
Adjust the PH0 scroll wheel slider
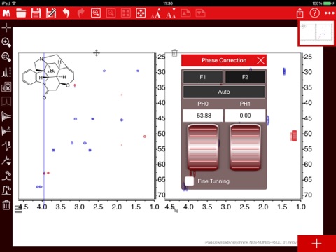click(x=203, y=147)
